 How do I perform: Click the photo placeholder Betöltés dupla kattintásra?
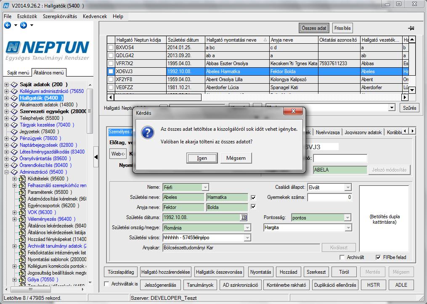[384, 219]
